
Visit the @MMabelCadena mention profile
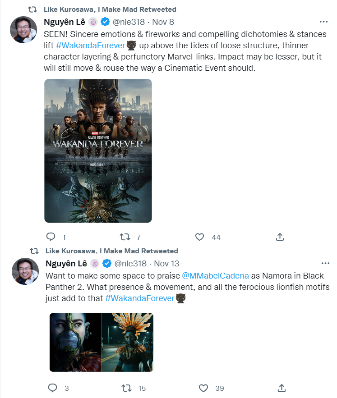point(215,276)
